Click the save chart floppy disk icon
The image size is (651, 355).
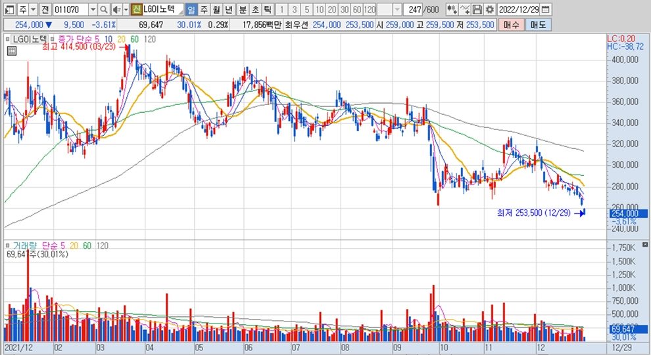click(x=477, y=10)
